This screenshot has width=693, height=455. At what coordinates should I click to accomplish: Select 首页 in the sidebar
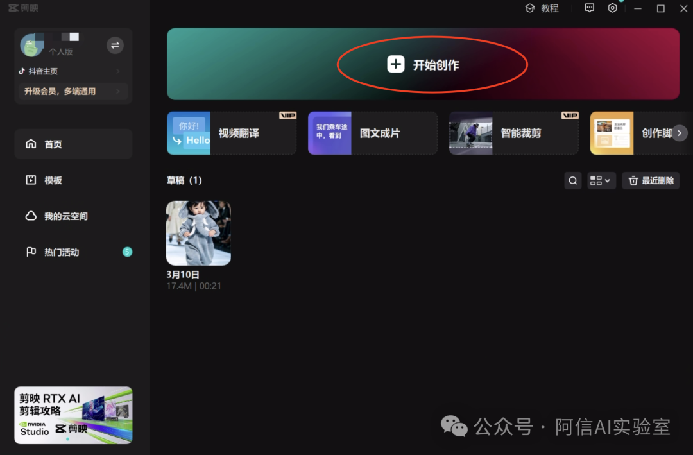tap(73, 144)
